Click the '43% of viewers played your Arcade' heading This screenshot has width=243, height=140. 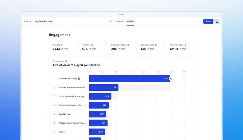76,65
